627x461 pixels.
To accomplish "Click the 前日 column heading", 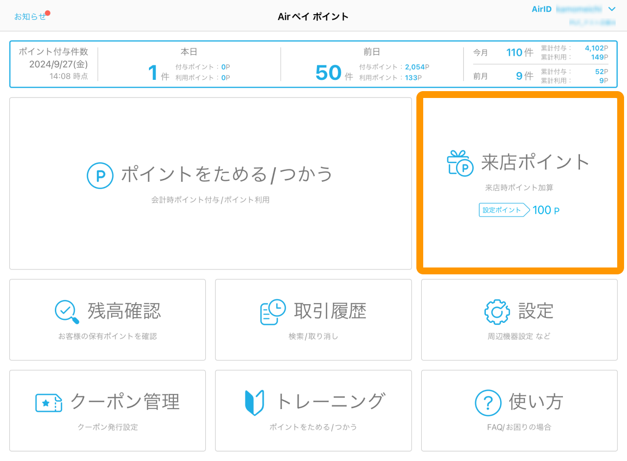I will click(x=372, y=52).
